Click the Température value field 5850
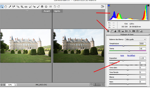The width and height of the screenshot is (150, 90). tap(143, 43)
